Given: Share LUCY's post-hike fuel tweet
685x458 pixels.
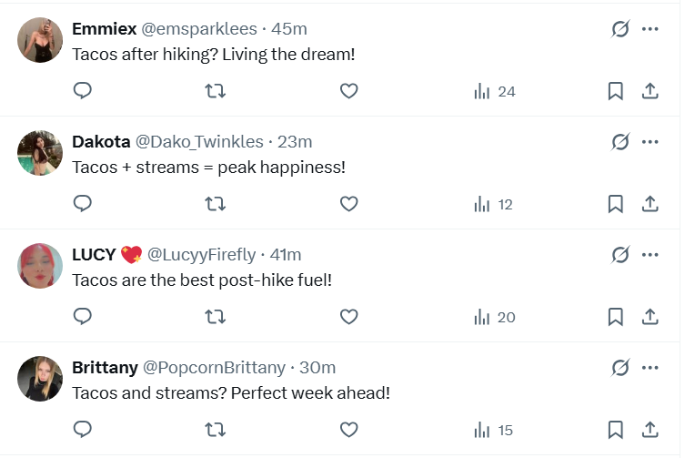Looking at the screenshot, I should (x=650, y=317).
